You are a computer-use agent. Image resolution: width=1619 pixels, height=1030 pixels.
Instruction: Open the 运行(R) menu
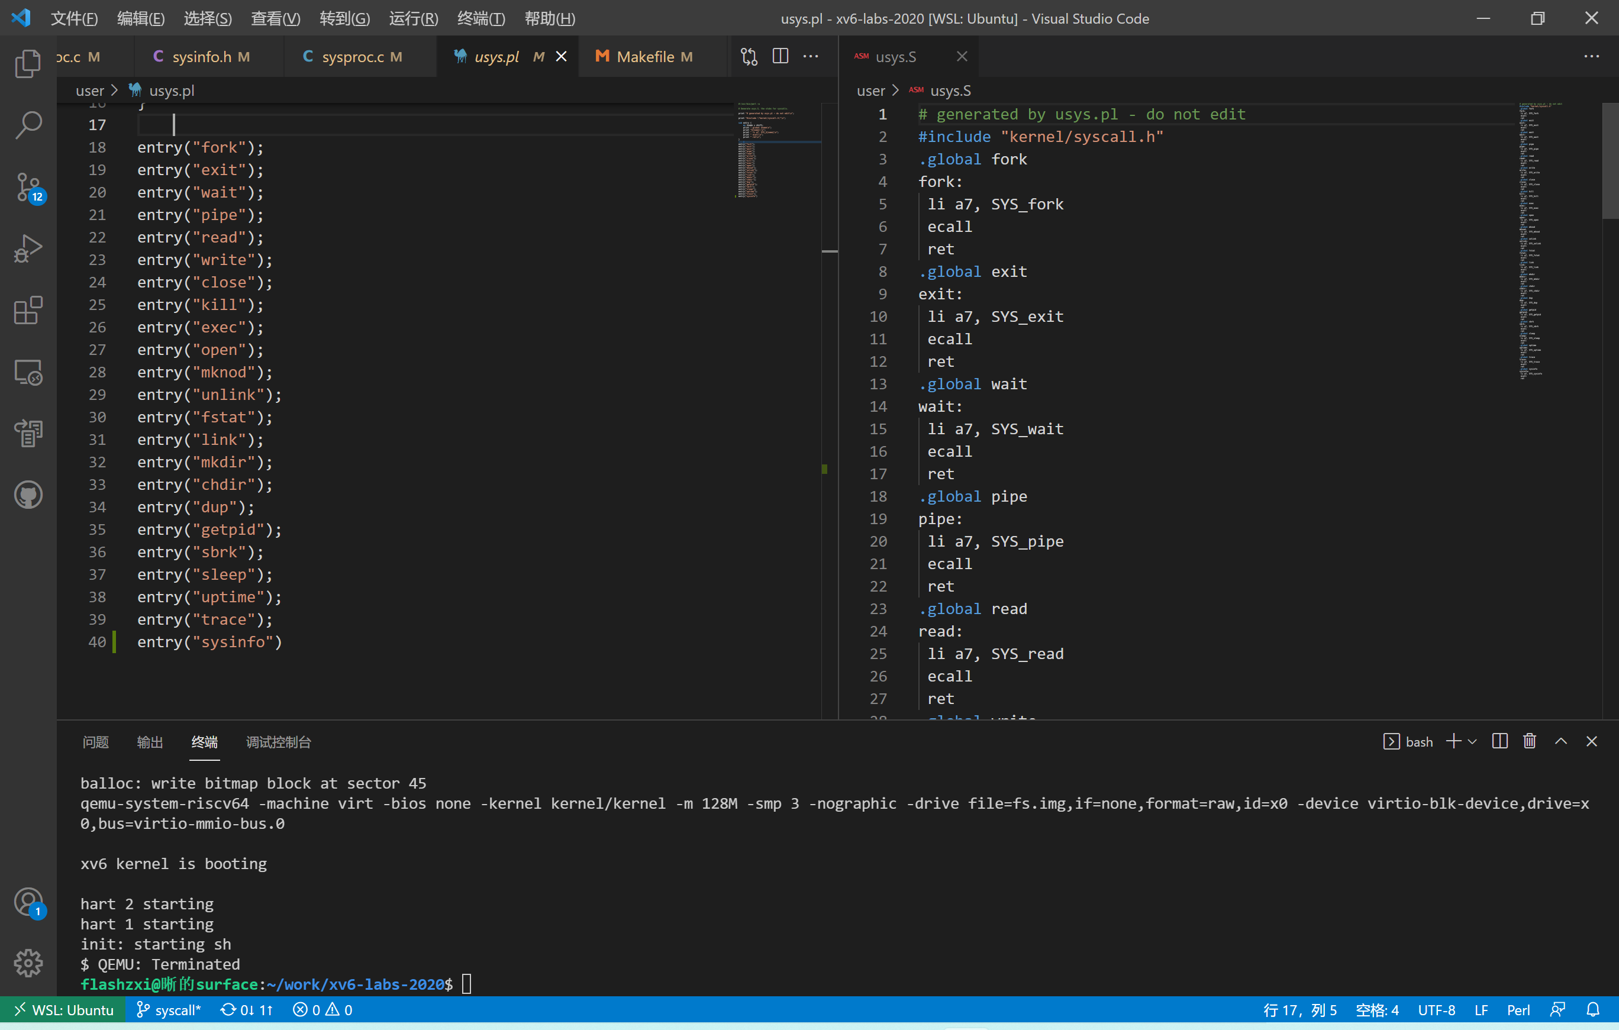[x=414, y=18]
